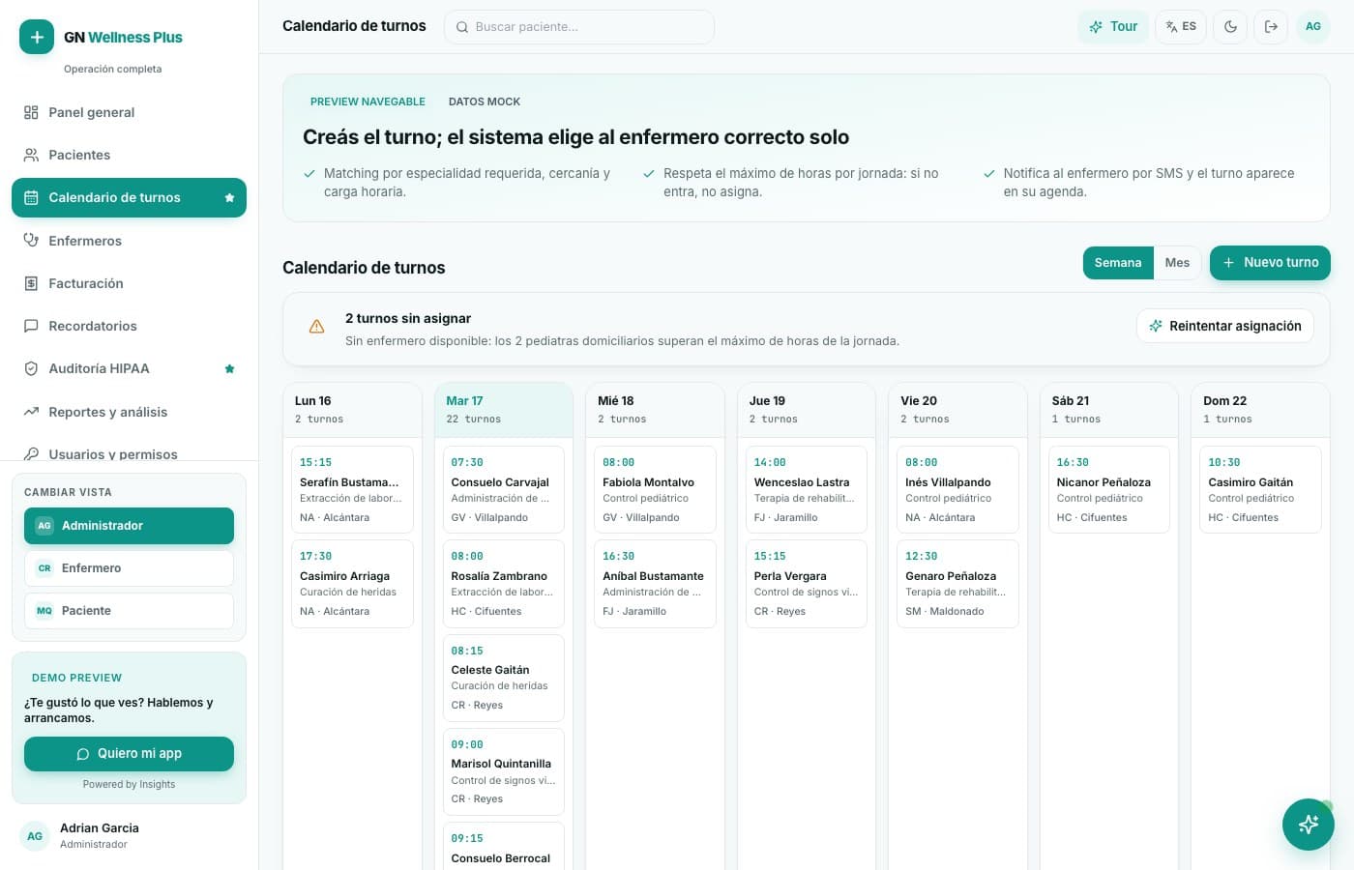Open Panel general in sidebar
The width and height of the screenshot is (1354, 870).
coord(129,112)
